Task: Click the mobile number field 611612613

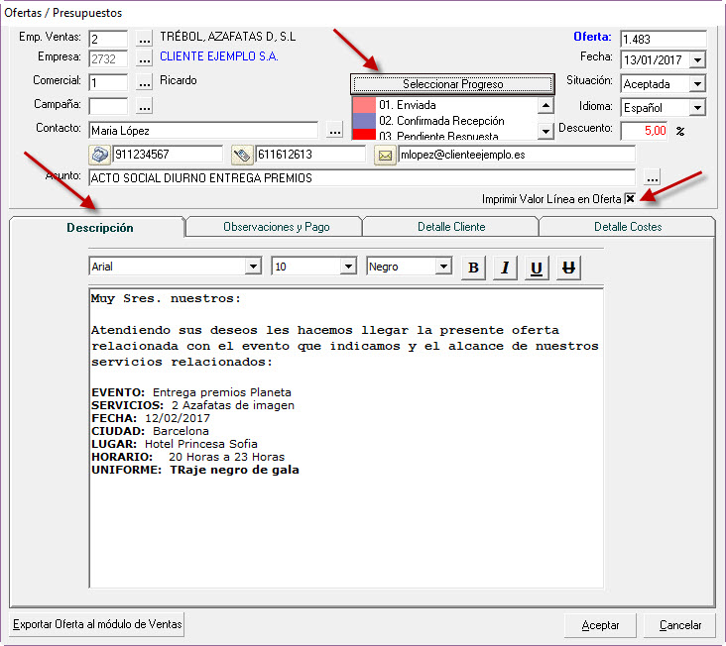Action: pyautogui.click(x=310, y=155)
